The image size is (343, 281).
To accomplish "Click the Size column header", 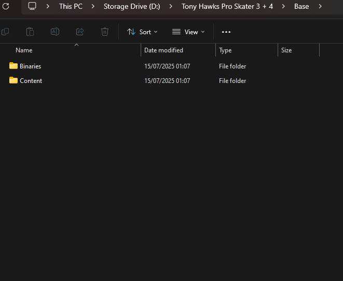I will click(286, 50).
